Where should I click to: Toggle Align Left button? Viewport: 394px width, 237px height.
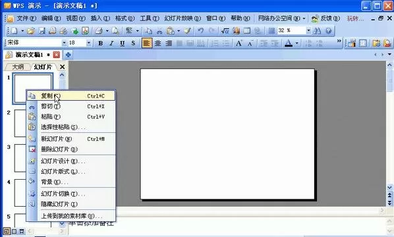click(147, 43)
